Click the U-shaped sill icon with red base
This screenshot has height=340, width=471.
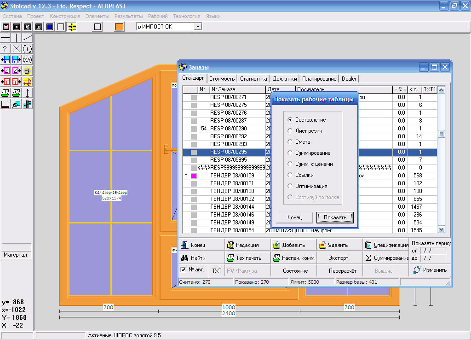(6, 104)
